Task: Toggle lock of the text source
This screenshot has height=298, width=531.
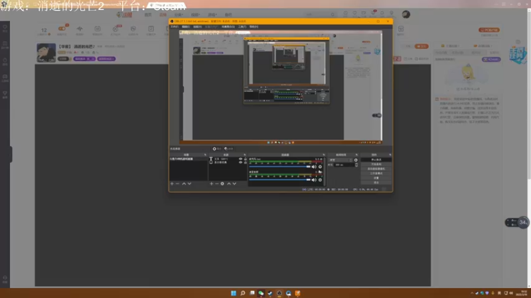Action: click(x=246, y=159)
